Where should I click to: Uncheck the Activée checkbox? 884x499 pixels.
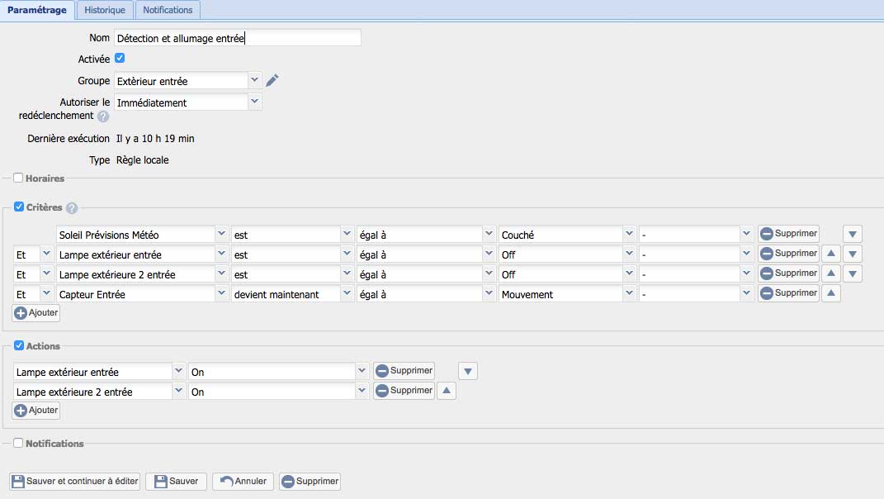pos(120,59)
